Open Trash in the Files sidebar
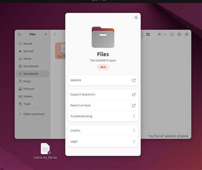This screenshot has width=202, height=170. tap(33, 104)
